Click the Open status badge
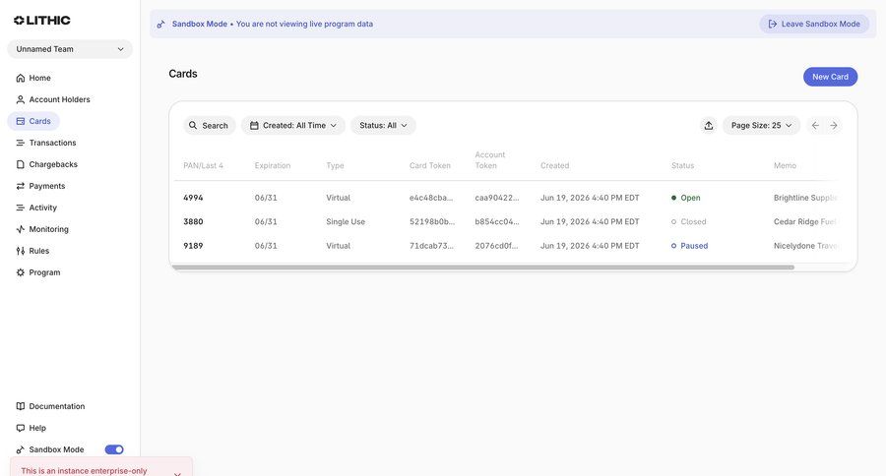The image size is (886, 476). [x=686, y=198]
